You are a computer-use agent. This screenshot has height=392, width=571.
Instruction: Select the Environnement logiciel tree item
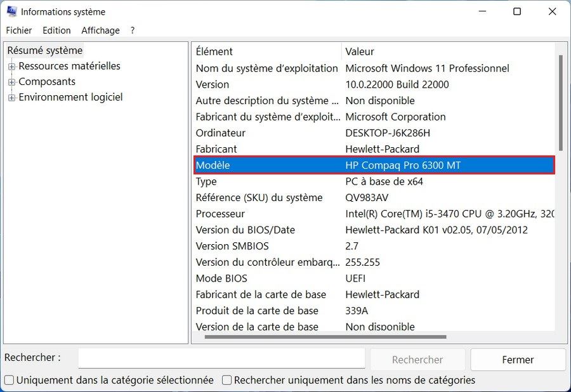tap(70, 97)
